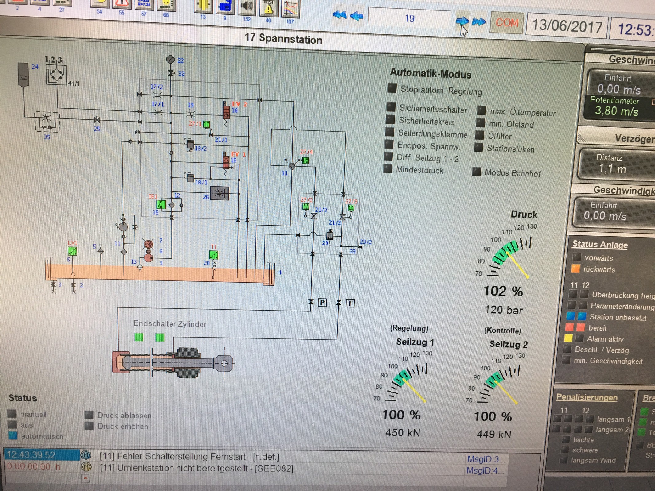Open the Status Anlage heading link

(600, 244)
